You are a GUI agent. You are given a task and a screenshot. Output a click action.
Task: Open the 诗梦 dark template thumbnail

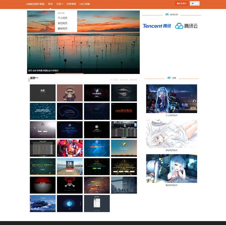click(x=43, y=93)
